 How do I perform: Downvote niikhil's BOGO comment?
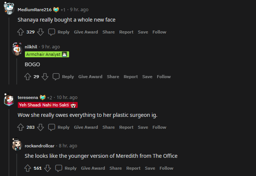pyautogui.click(x=45, y=77)
